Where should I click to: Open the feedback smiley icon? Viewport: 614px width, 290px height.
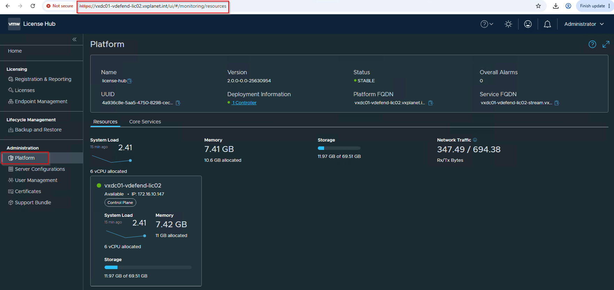[528, 24]
